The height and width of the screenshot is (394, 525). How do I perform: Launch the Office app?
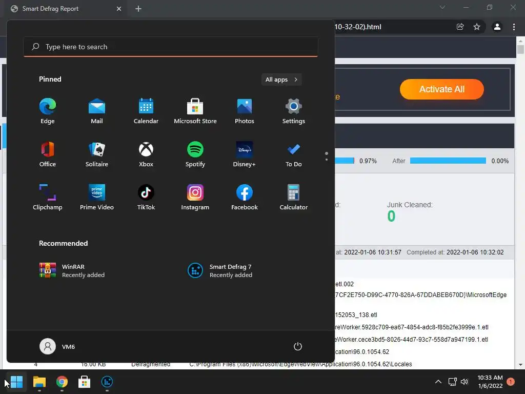[48, 154]
